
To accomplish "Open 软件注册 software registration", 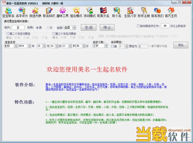I will click(144, 12).
